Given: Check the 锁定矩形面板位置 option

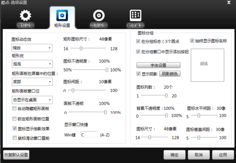Looking at the screenshot, I should click(x=15, y=119).
